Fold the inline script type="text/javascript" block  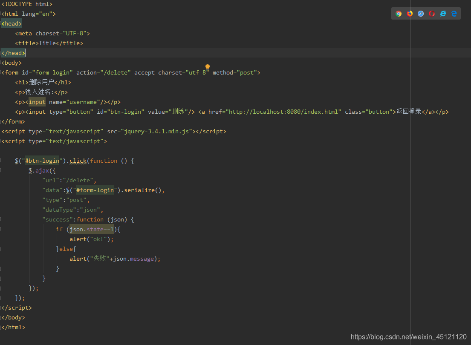click(x=0, y=141)
